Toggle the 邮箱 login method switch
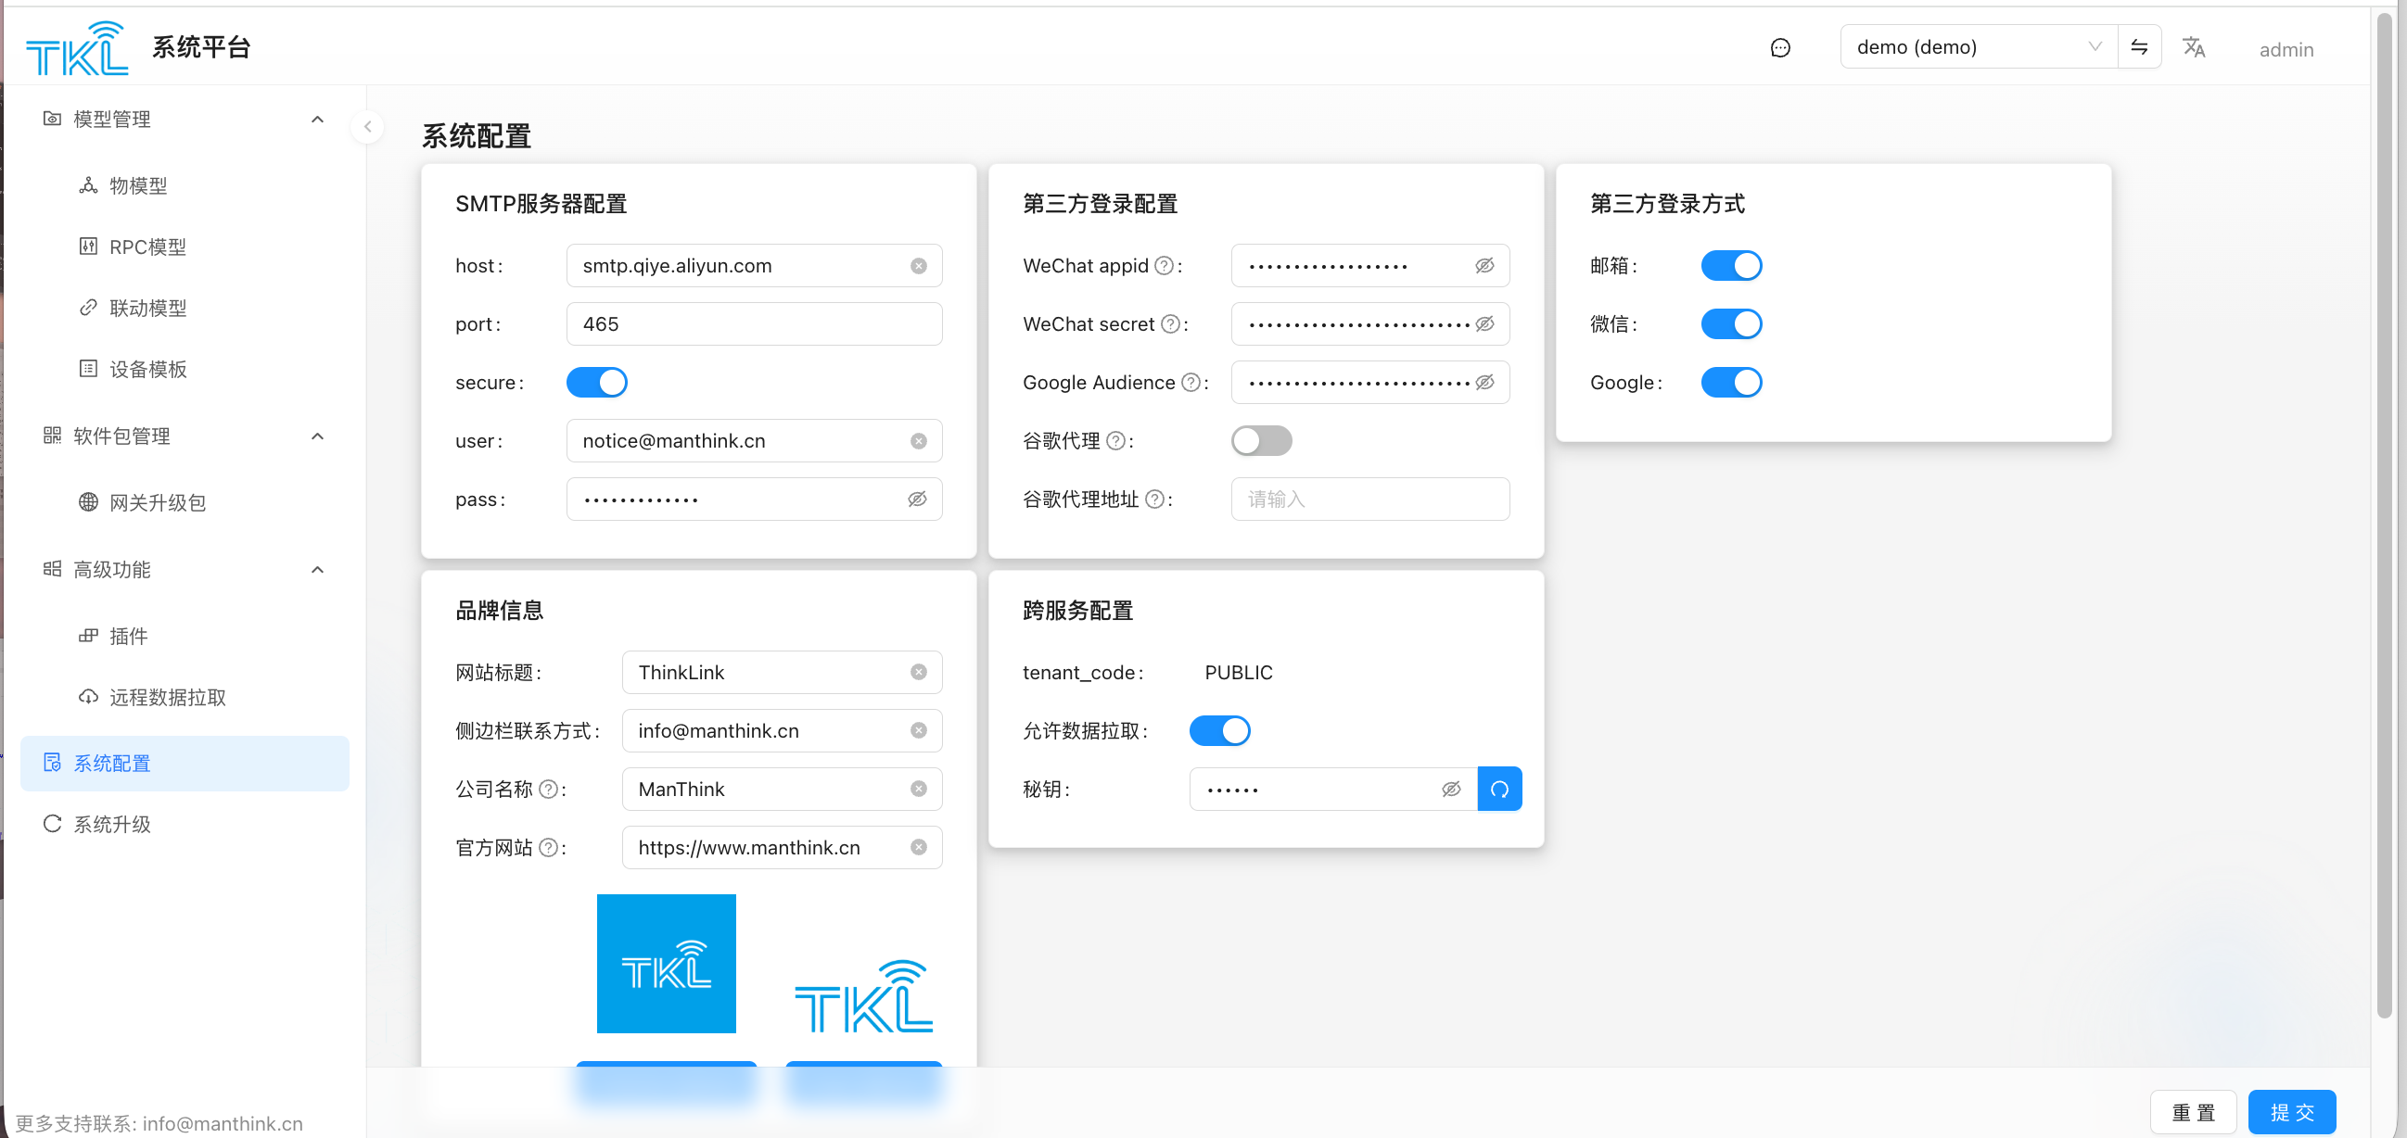 pyautogui.click(x=1731, y=266)
